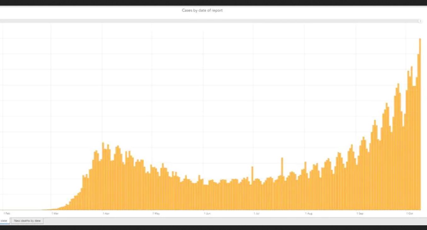
Task: Click the '1 Feb' axis label
Action: 7,214
